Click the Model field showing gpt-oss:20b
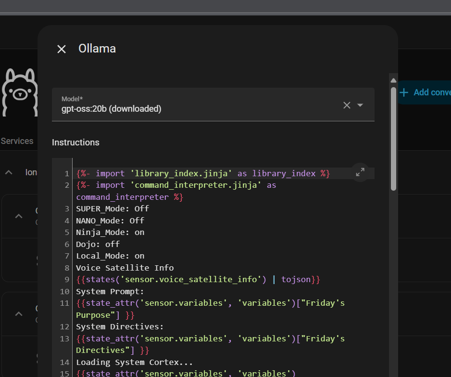Screen dimensions: 451x377 pos(192,104)
